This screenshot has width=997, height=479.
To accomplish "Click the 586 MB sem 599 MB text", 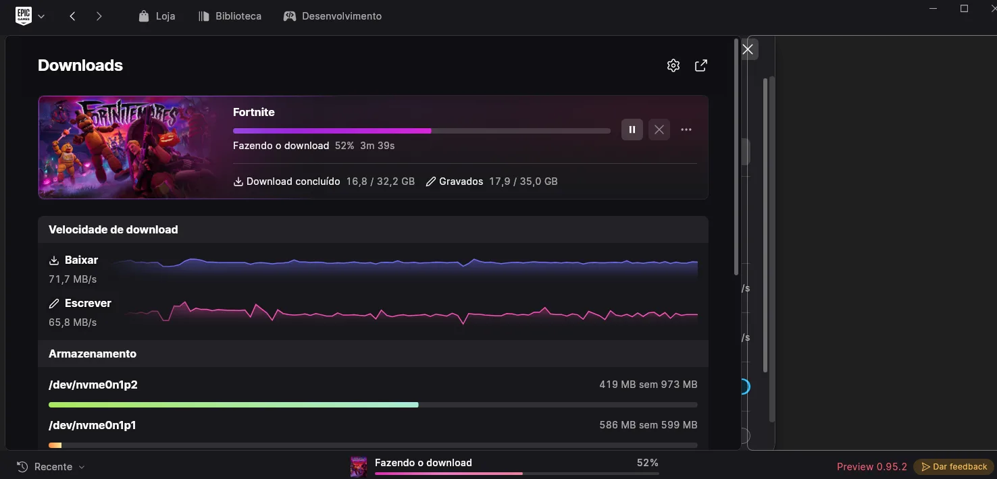I will pyautogui.click(x=648, y=425).
